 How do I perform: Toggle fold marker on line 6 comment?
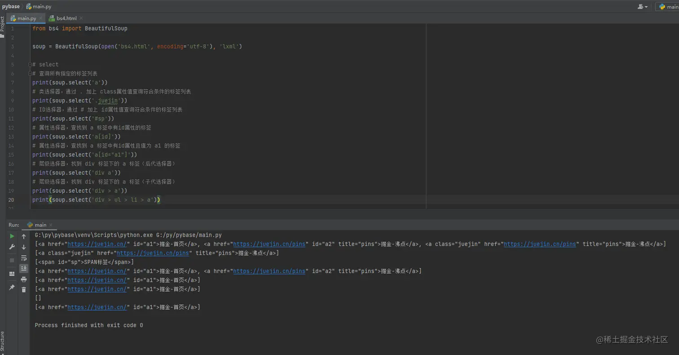(x=30, y=73)
